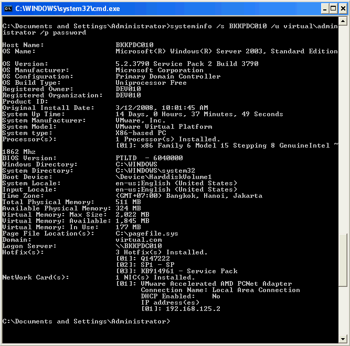Click the cmd.exe system menu icon
The image size is (350, 346).
click(x=8, y=9)
